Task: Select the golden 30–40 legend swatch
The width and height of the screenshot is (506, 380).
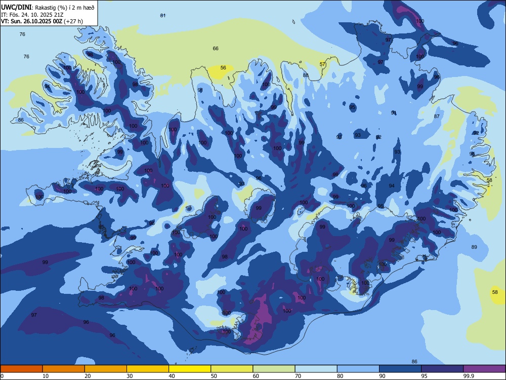Action: tap(148, 369)
